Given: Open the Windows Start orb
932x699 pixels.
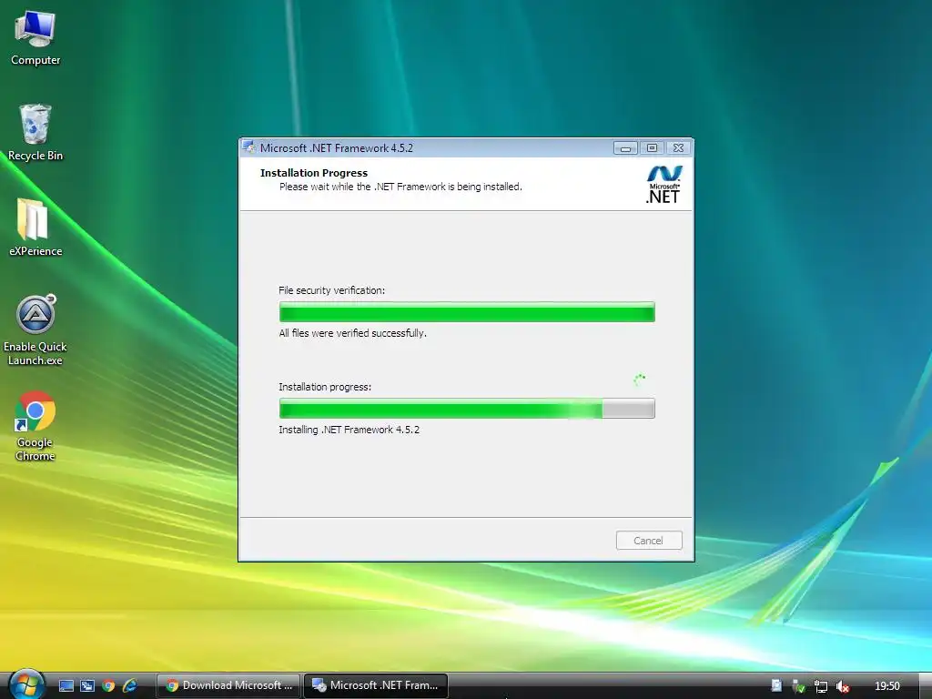Looking at the screenshot, I should tap(26, 684).
